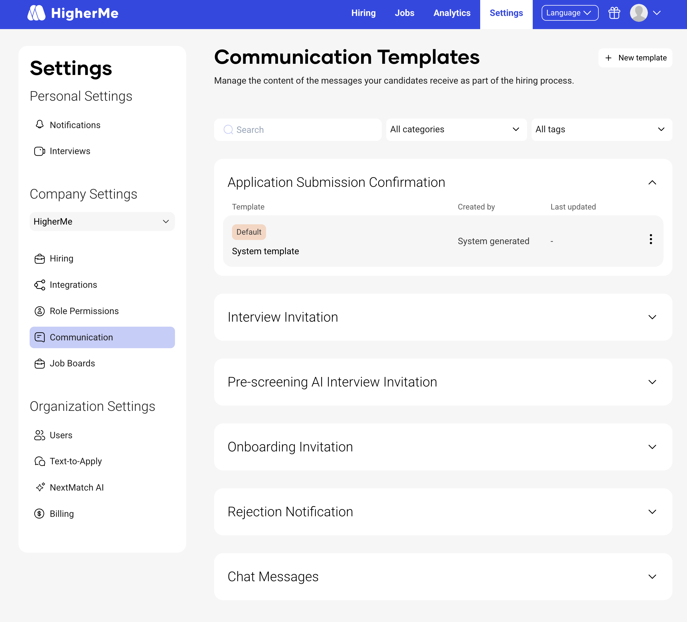Open Notifications via the bell icon

point(39,124)
